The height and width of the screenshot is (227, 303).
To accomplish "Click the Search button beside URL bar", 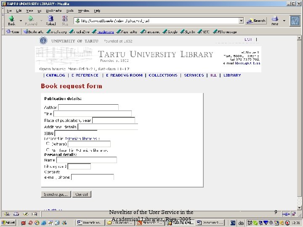I will pos(256,21).
